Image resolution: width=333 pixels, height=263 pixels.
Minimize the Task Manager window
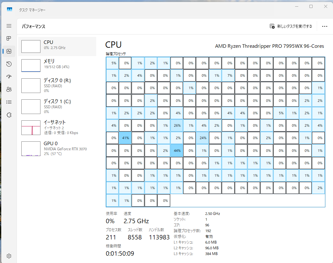[x=297, y=7]
